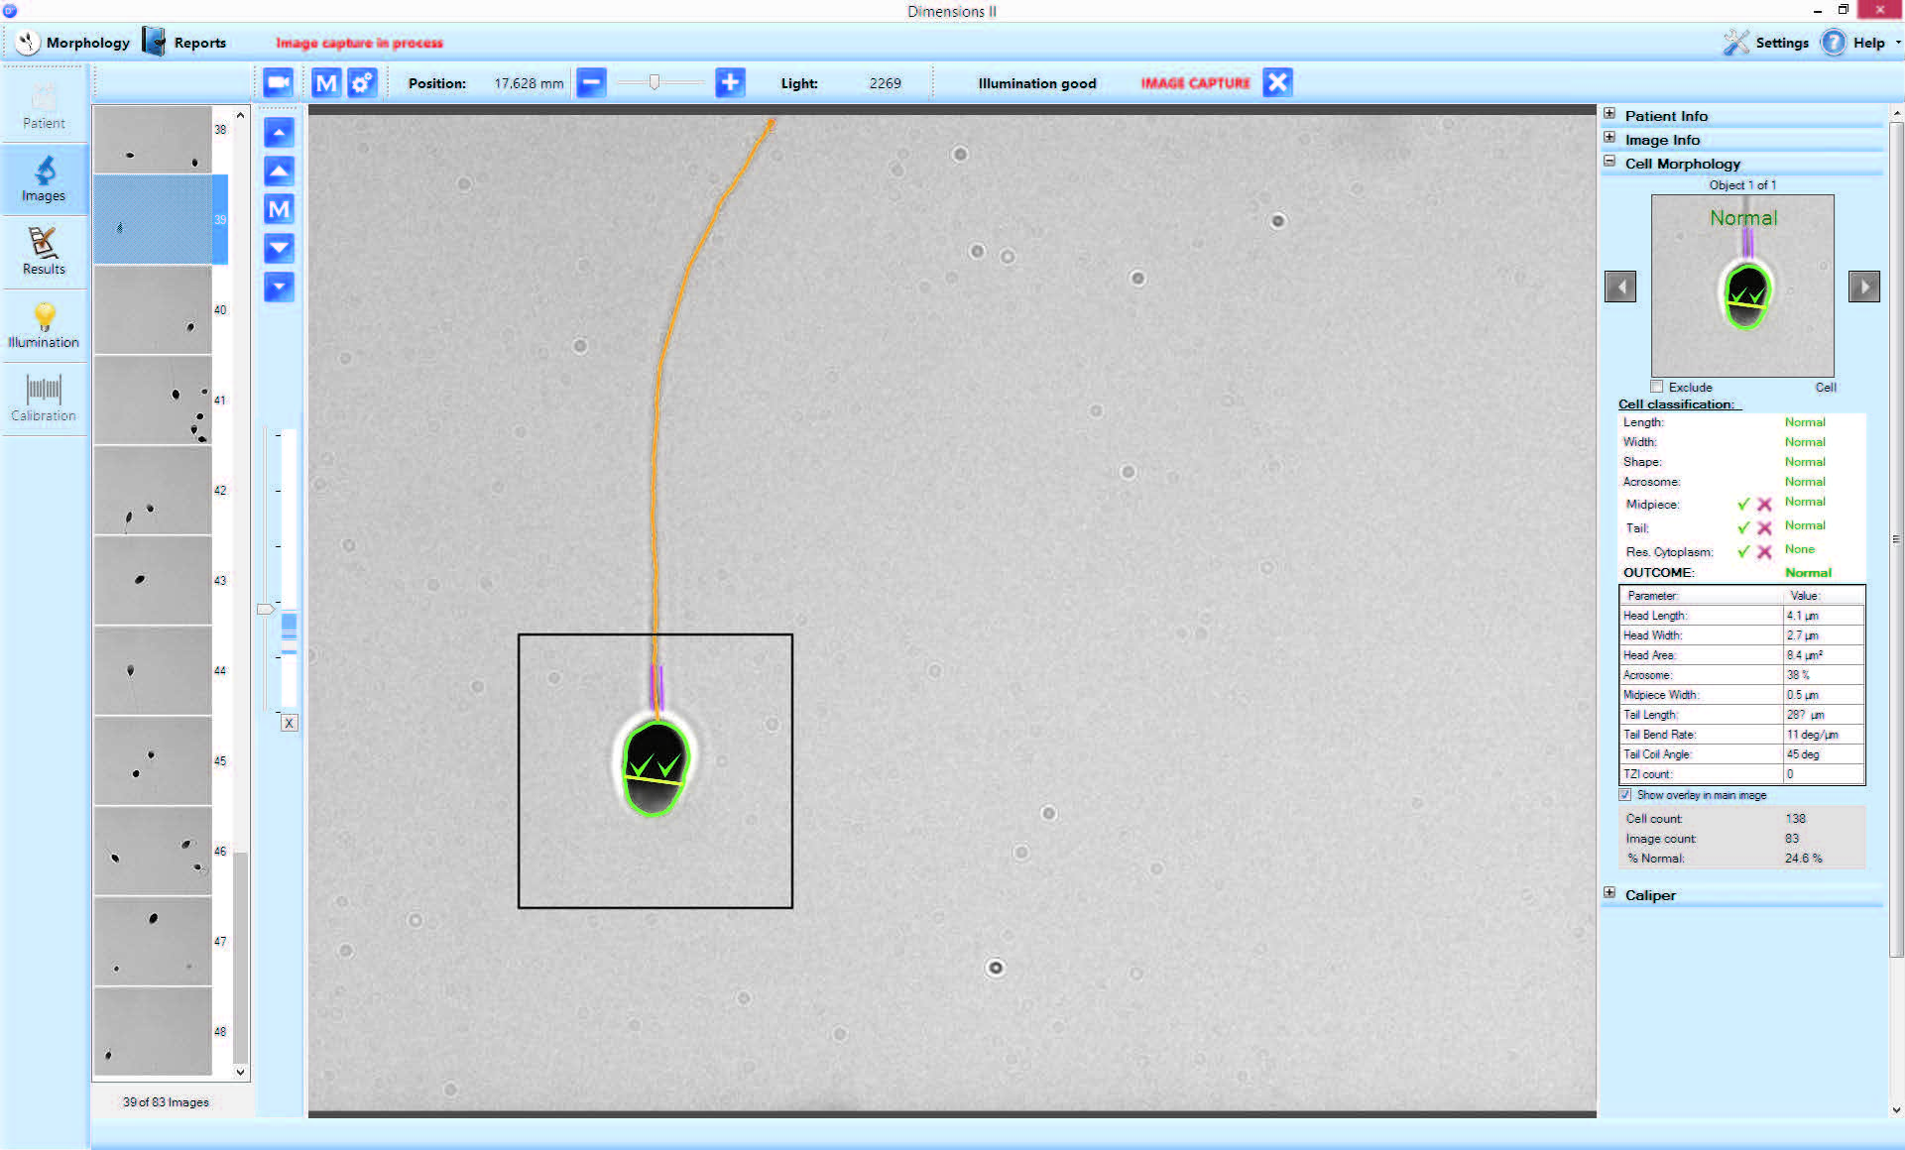Open the Results sidebar section
This screenshot has height=1150, width=1905.
(44, 252)
